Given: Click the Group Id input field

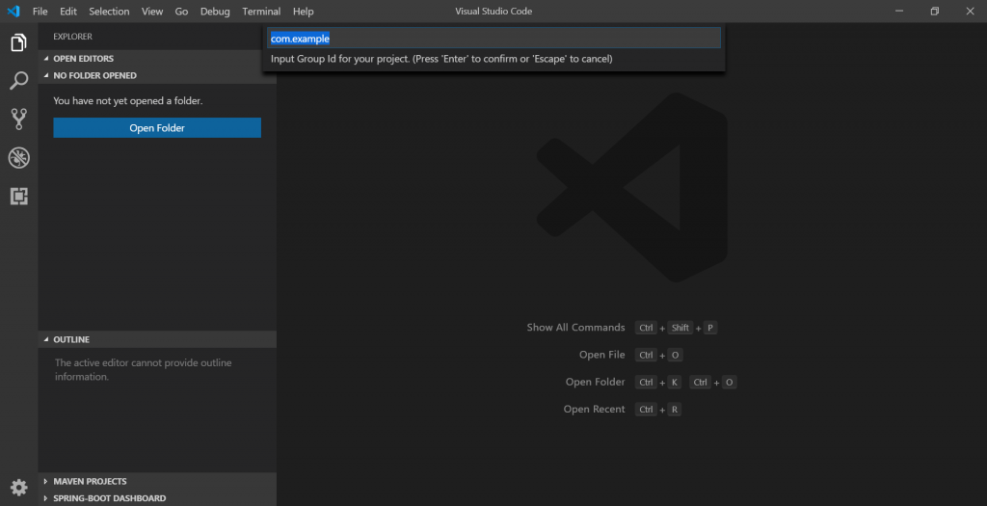Looking at the screenshot, I should pyautogui.click(x=494, y=39).
